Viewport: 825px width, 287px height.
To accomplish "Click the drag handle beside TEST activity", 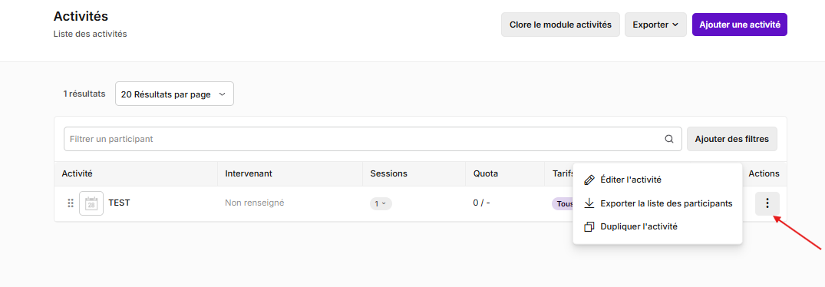I will [x=71, y=203].
